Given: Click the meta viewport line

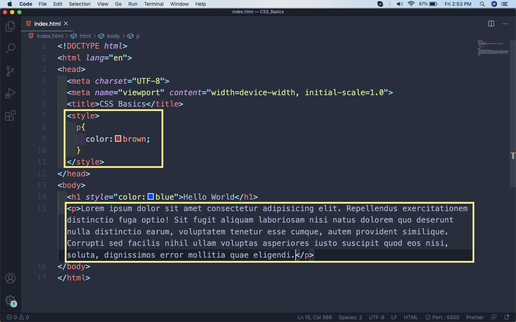Looking at the screenshot, I should click(x=230, y=92).
